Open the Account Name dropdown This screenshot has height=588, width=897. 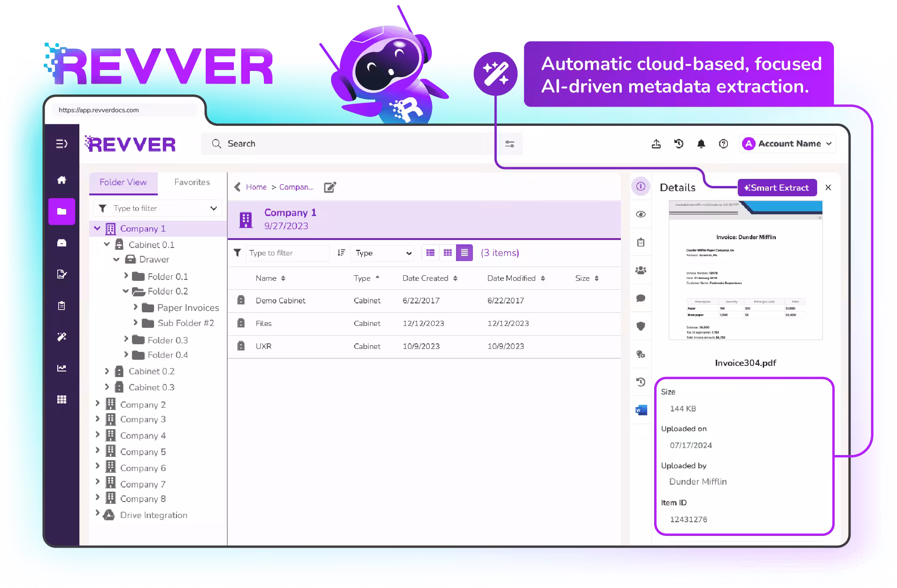788,144
